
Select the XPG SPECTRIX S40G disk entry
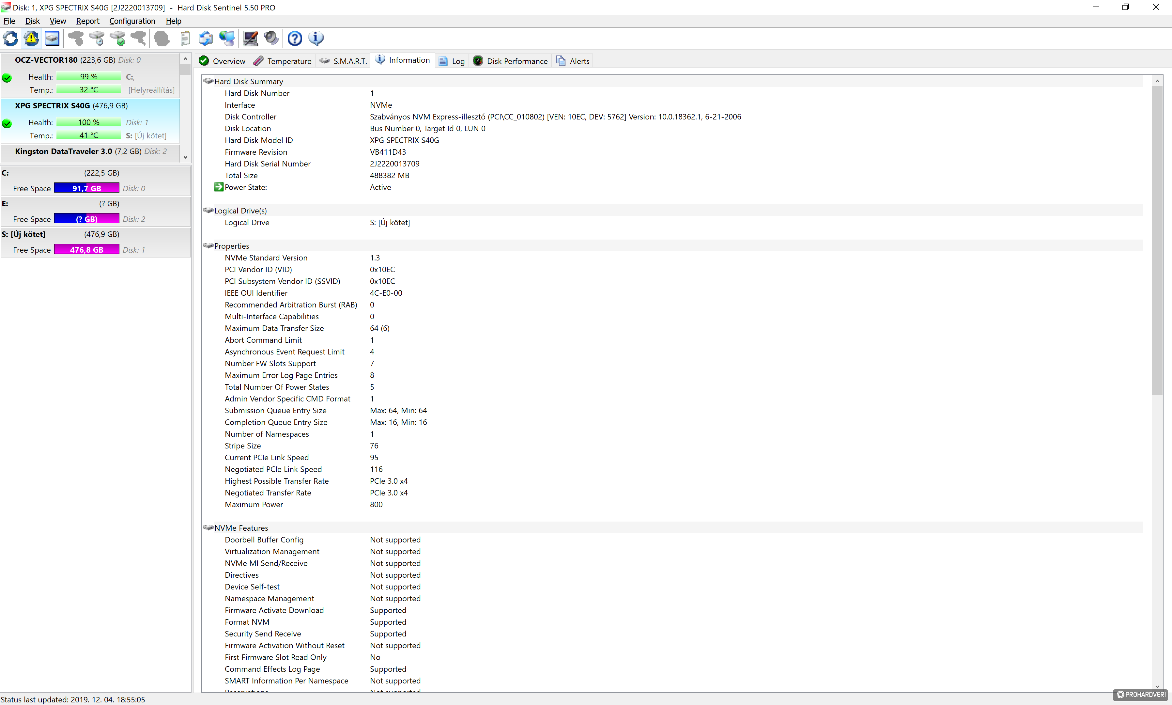point(90,121)
